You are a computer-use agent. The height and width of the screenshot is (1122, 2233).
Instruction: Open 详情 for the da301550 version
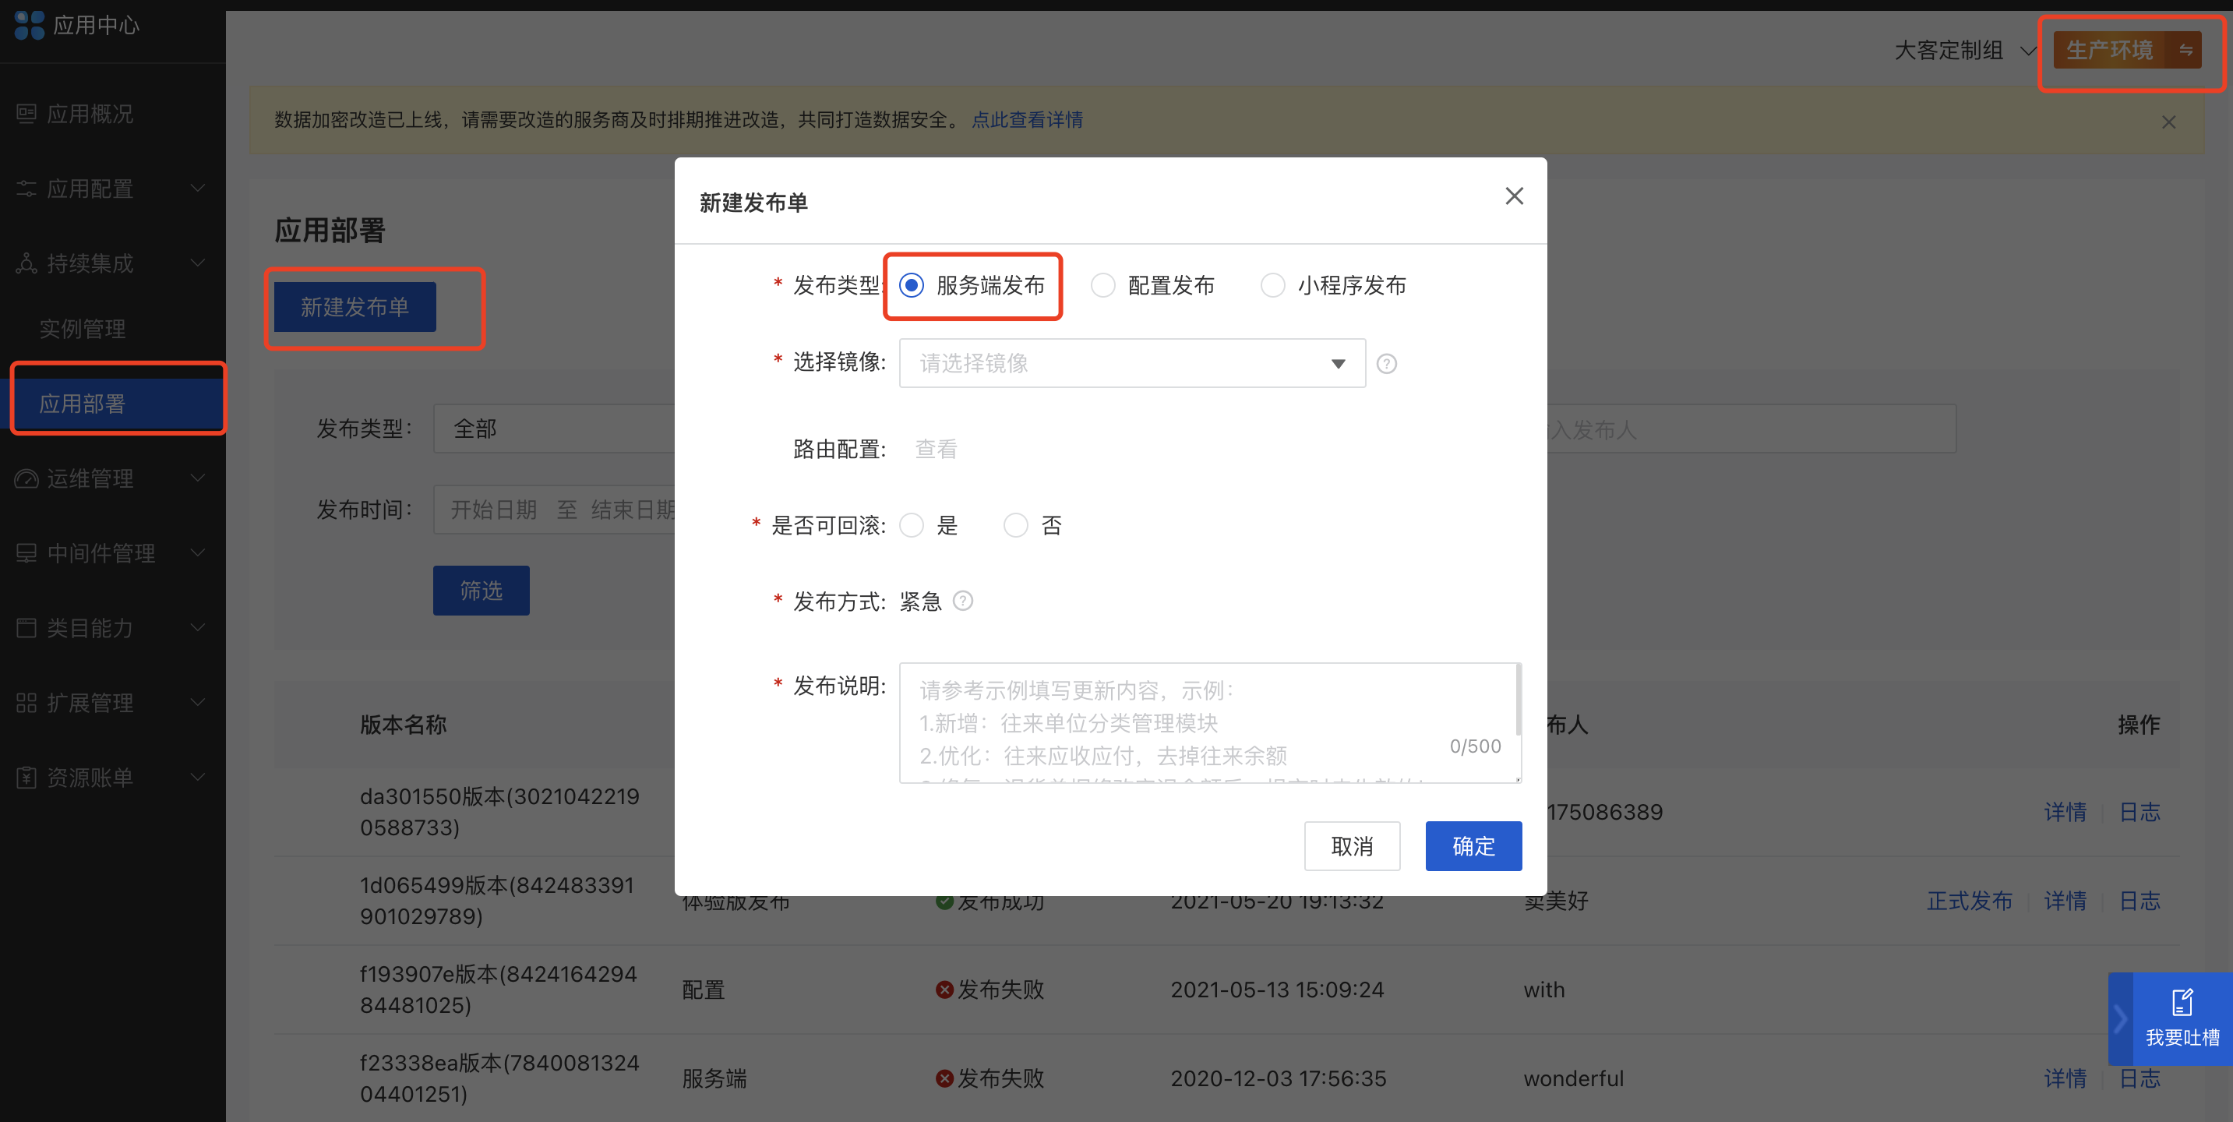pyautogui.click(x=2065, y=812)
